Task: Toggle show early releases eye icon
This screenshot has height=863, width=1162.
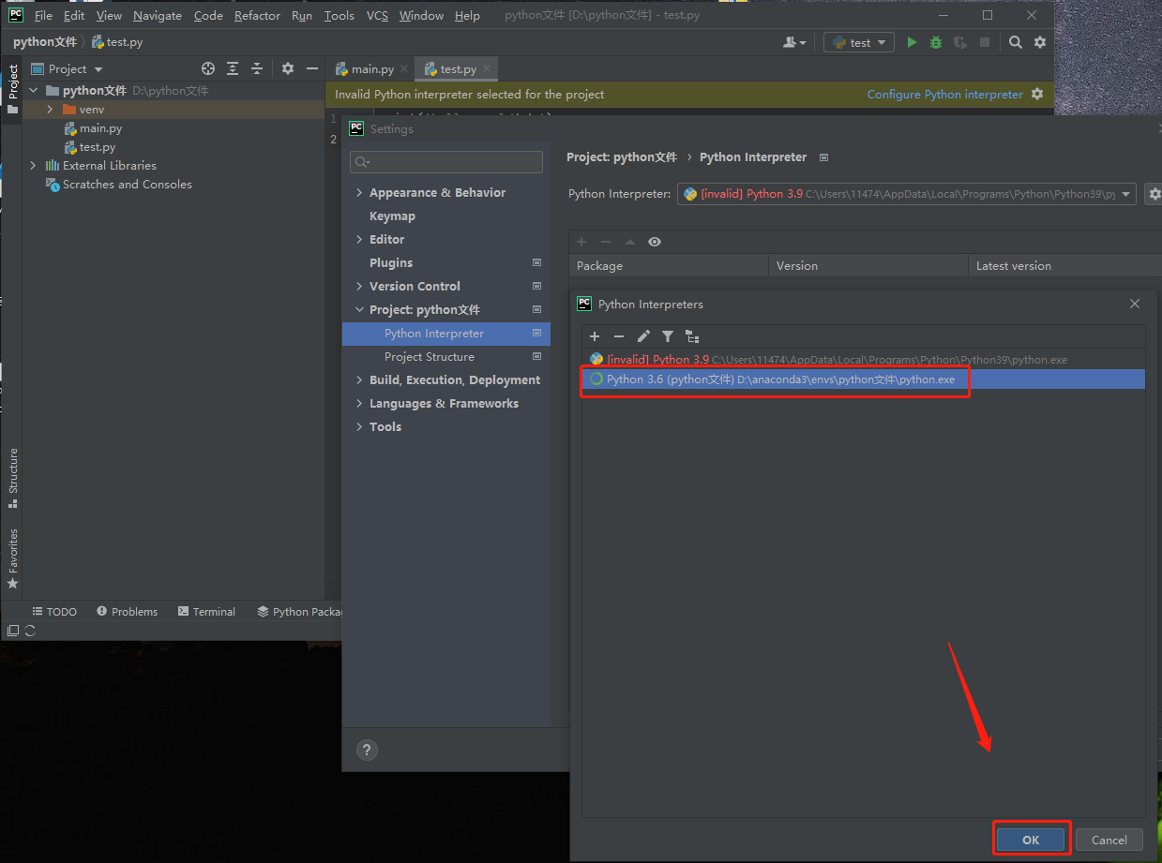Action: (655, 242)
